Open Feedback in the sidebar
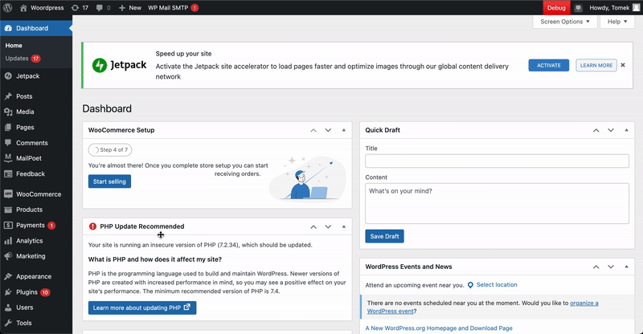This screenshot has width=643, height=334. coord(36,173)
